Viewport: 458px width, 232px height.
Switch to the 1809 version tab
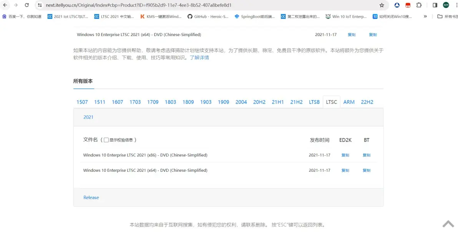coord(188,102)
